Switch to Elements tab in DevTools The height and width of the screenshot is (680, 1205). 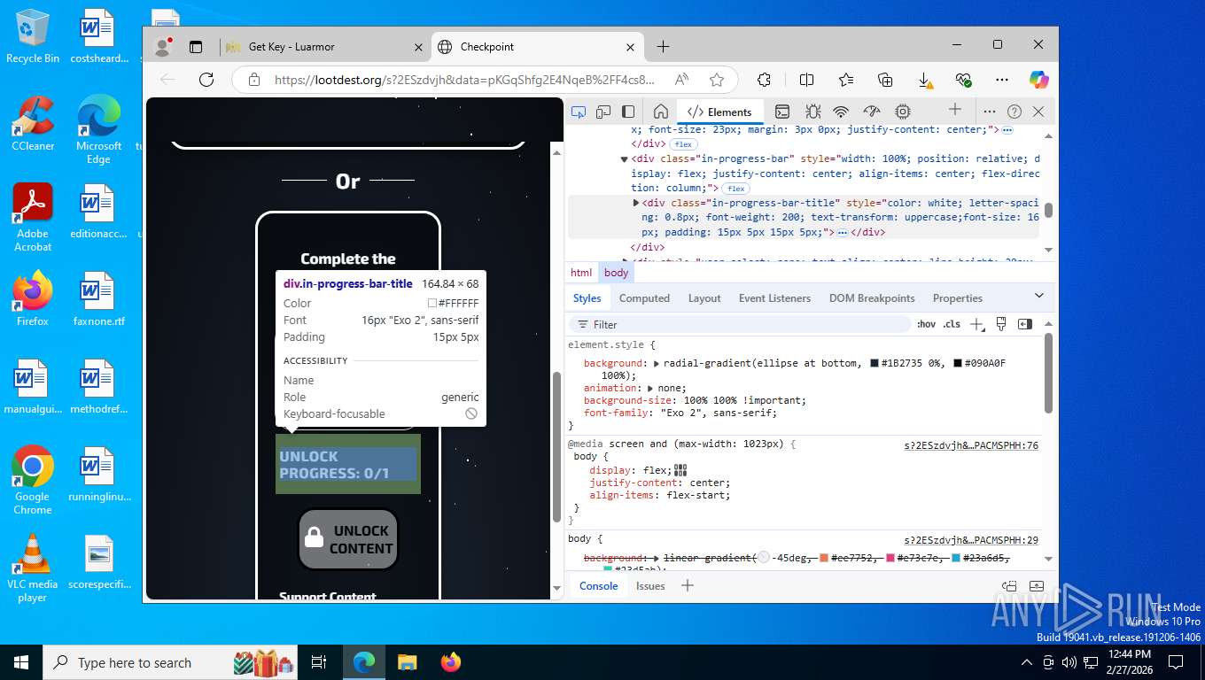tap(719, 112)
